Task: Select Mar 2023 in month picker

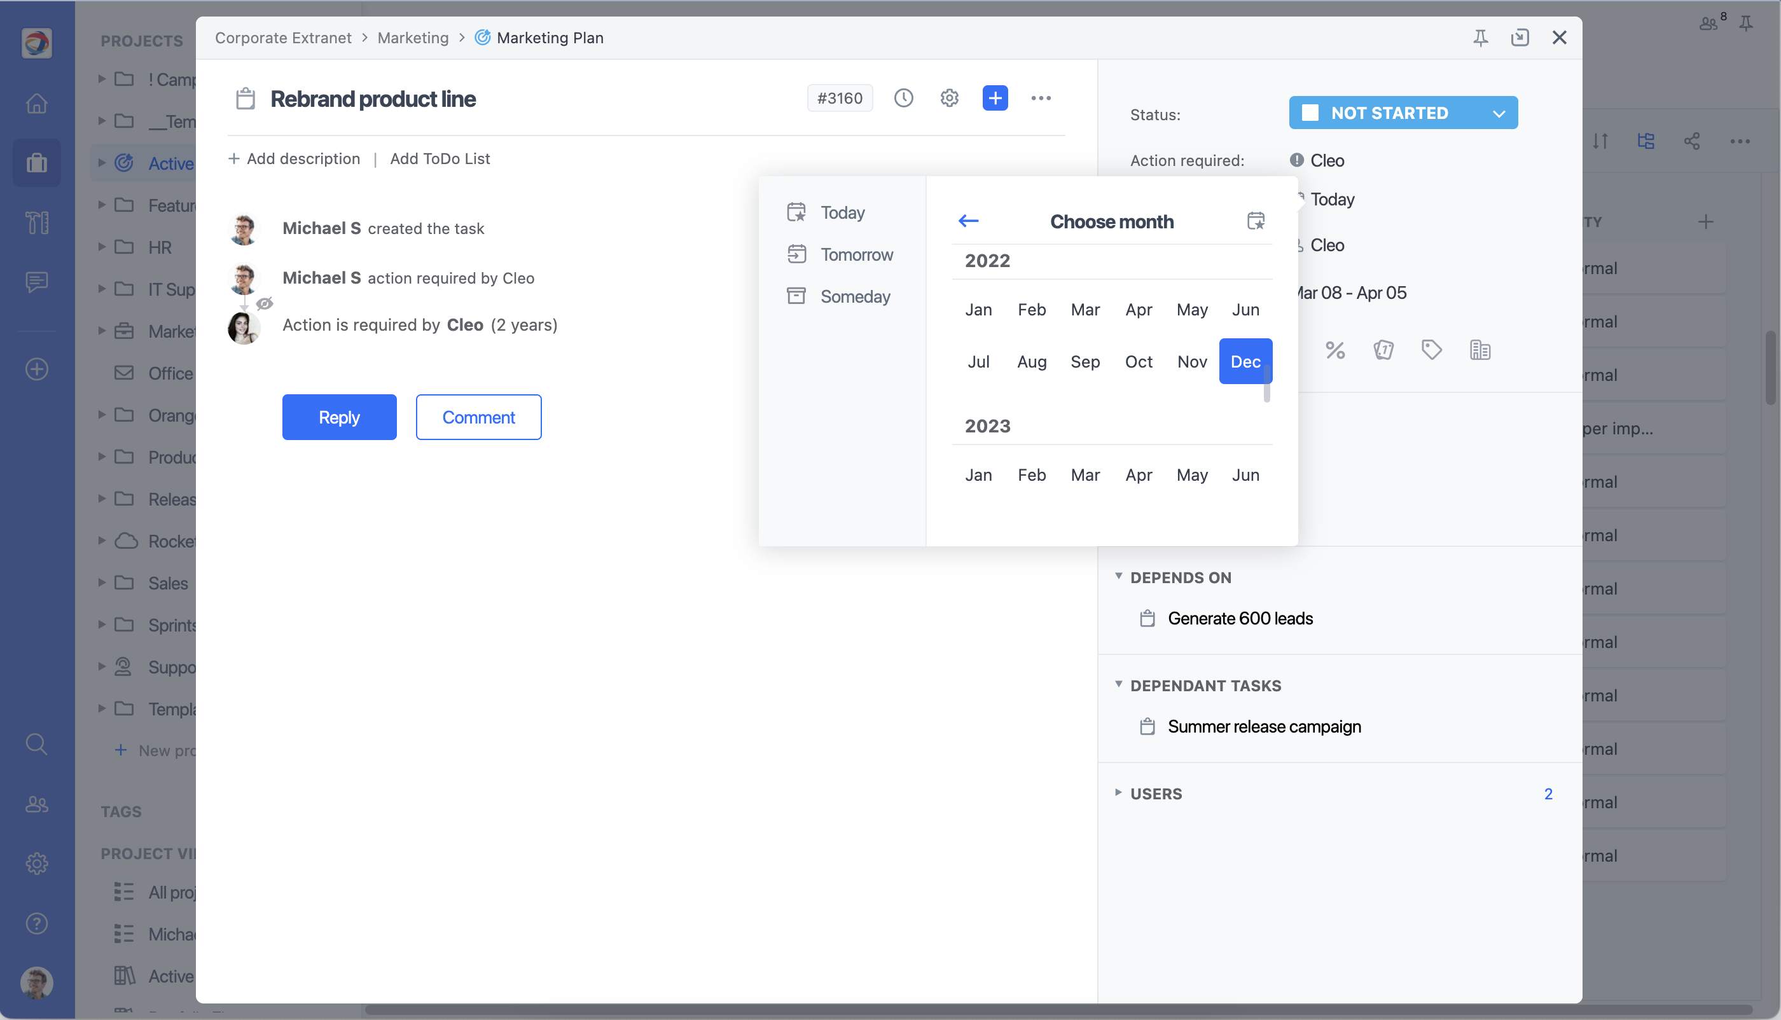Action: pyautogui.click(x=1085, y=475)
